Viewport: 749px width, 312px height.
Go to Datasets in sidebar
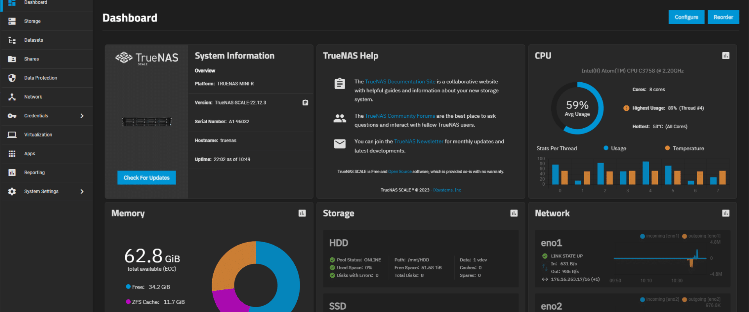pos(47,40)
